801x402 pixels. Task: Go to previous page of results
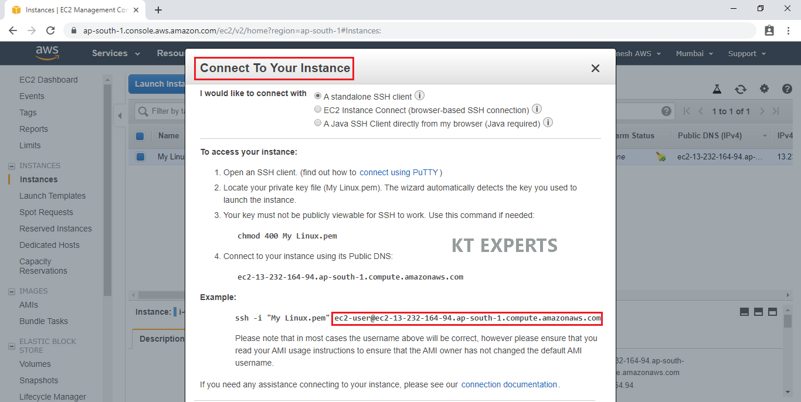tap(700, 111)
